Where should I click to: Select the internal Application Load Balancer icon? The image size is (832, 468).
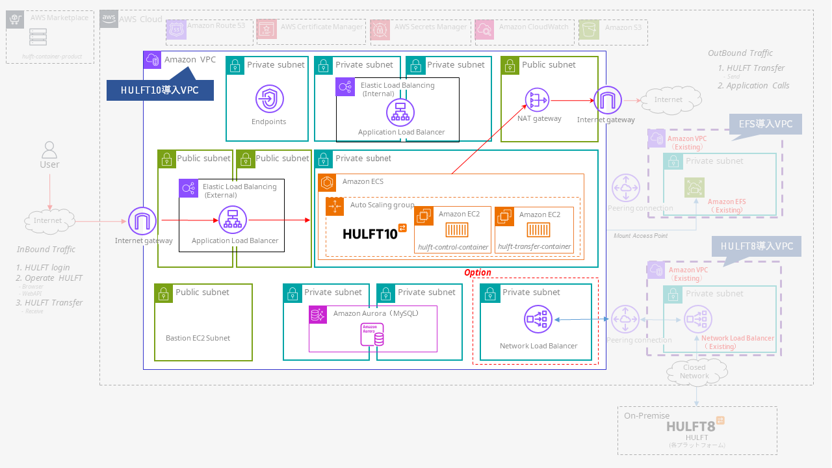(x=400, y=113)
